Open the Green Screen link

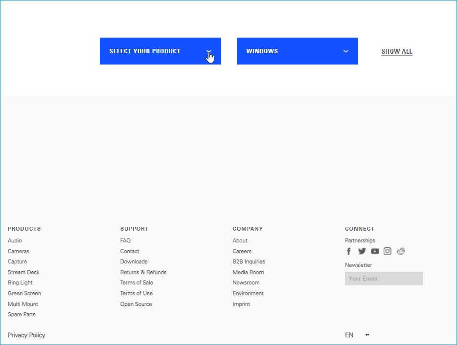tap(24, 293)
